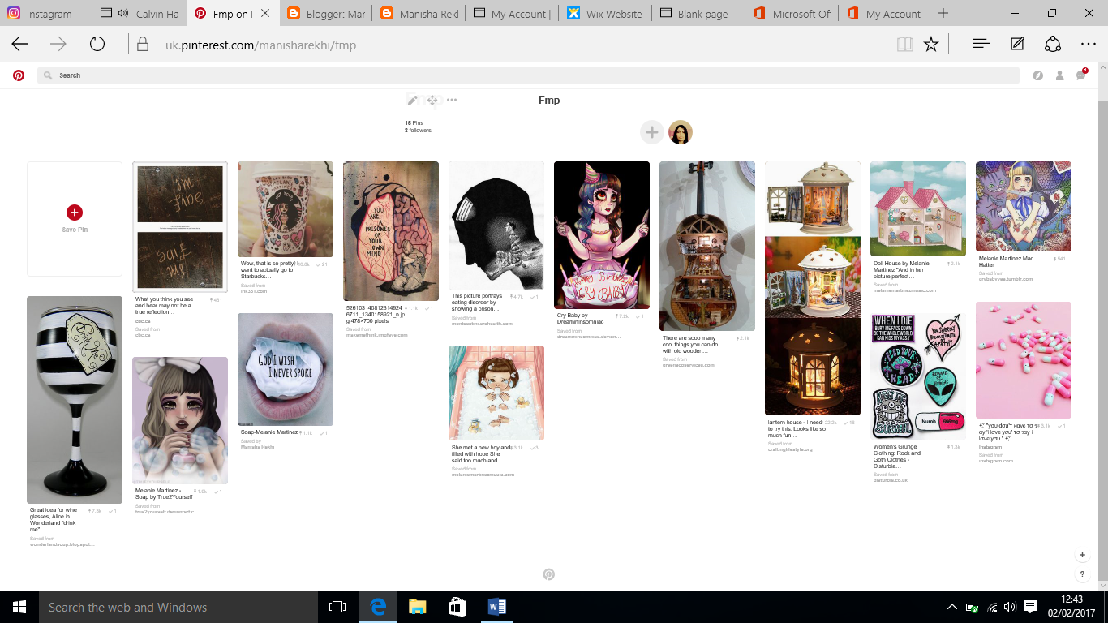Click the Pinterest logo at page bottom
This screenshot has width=1108, height=623.
[x=549, y=574]
